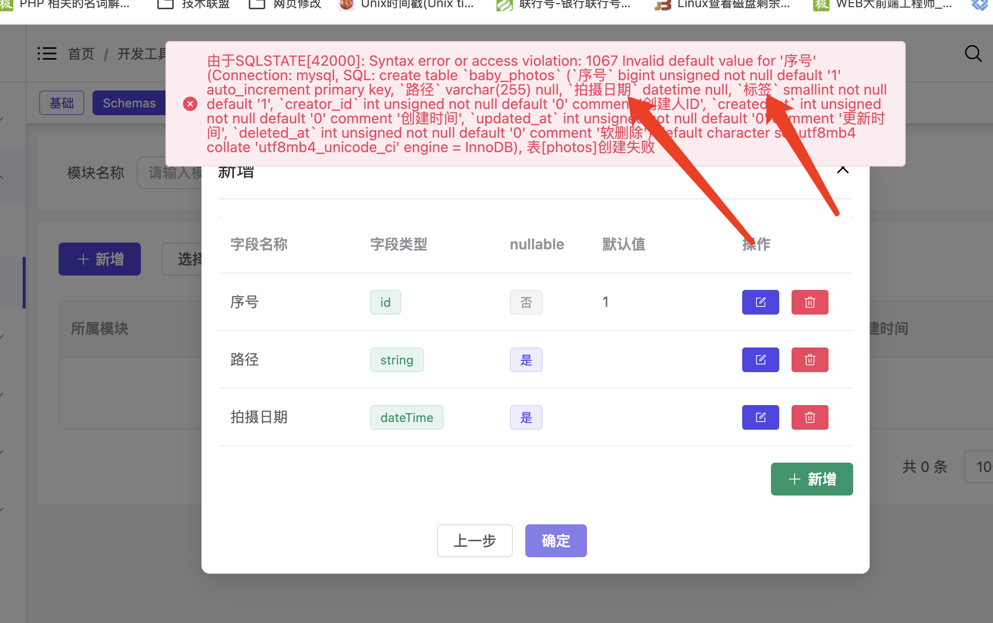Toggle nullable 是 for 拍摄日期 row
The image size is (993, 623).
pos(526,417)
